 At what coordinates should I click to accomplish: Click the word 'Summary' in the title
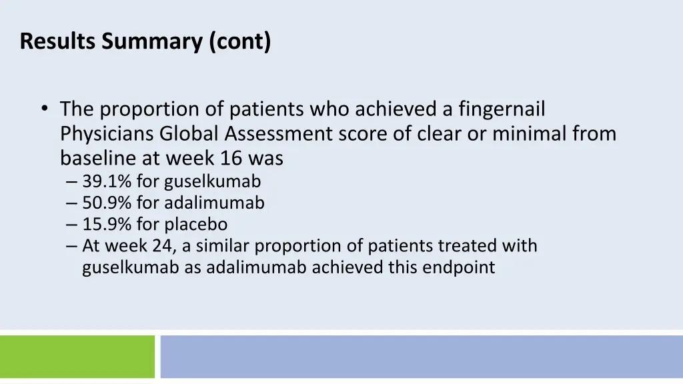tap(152, 41)
